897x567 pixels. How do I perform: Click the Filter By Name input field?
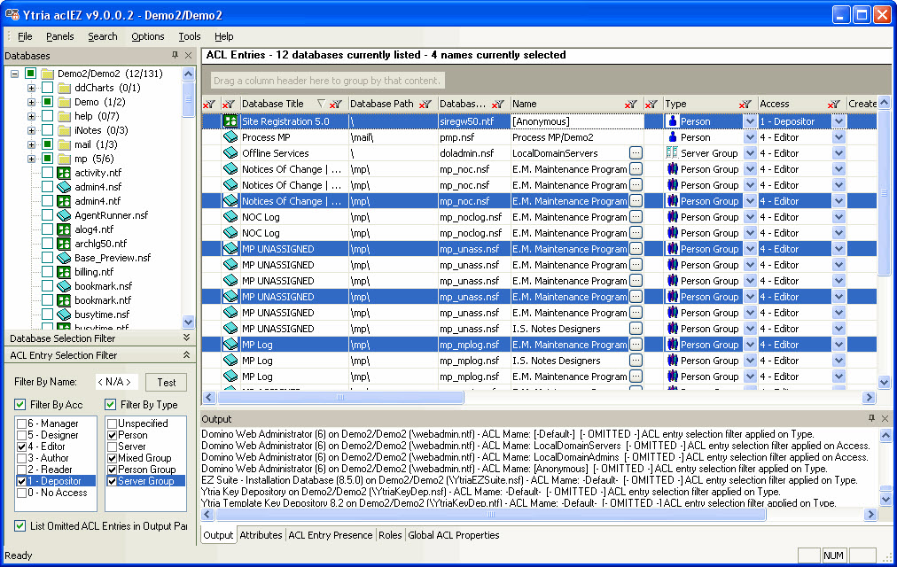[117, 383]
